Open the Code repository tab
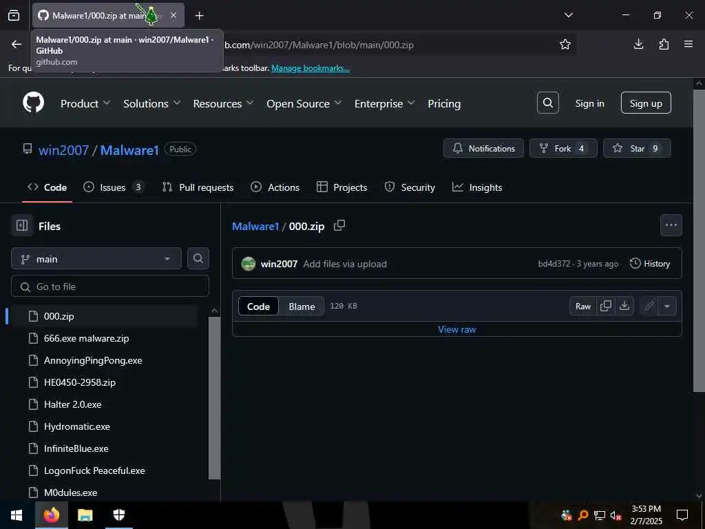 point(48,187)
